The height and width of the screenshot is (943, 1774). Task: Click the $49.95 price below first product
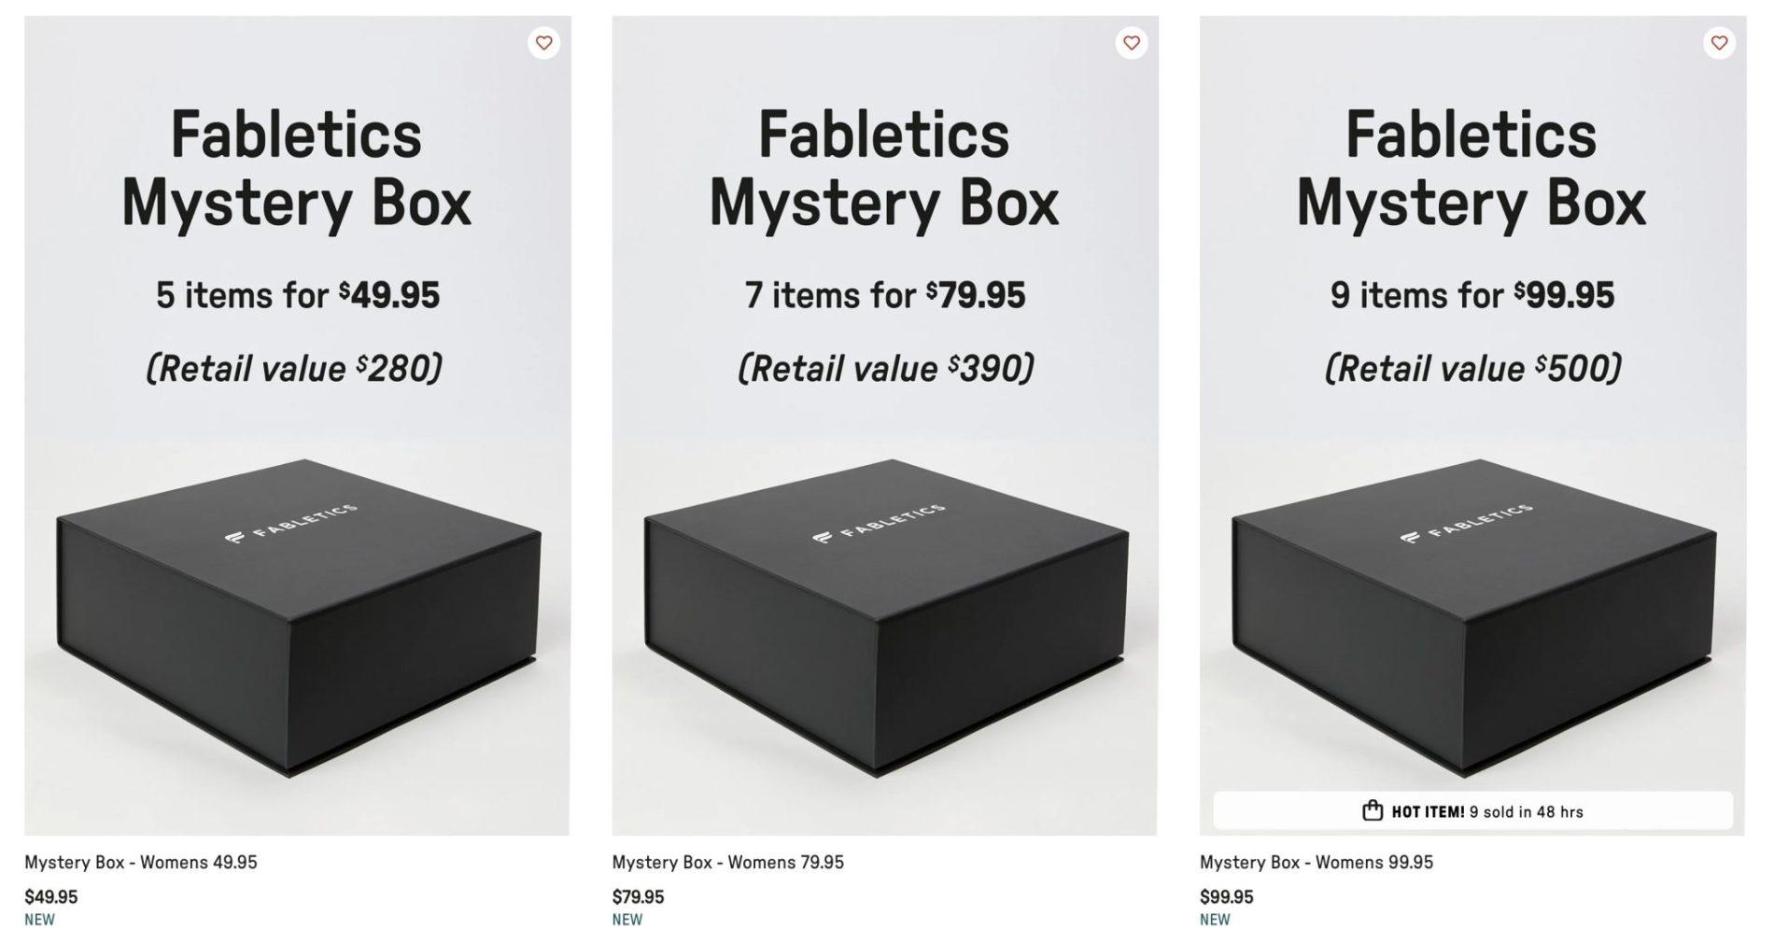(51, 897)
